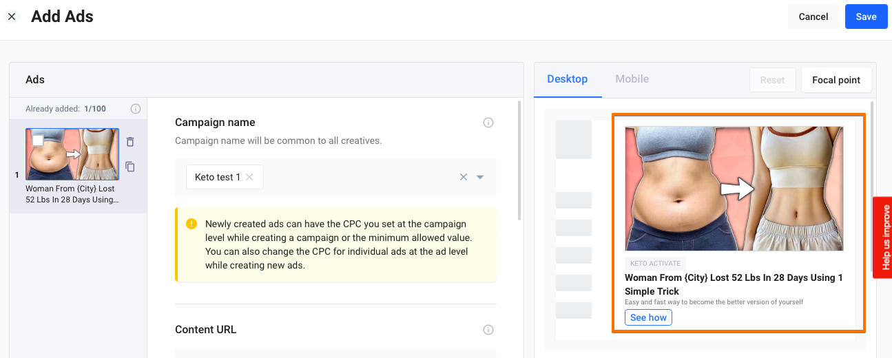This screenshot has width=892, height=358.
Task: Open Content URL info tooltip icon
Action: point(488,330)
